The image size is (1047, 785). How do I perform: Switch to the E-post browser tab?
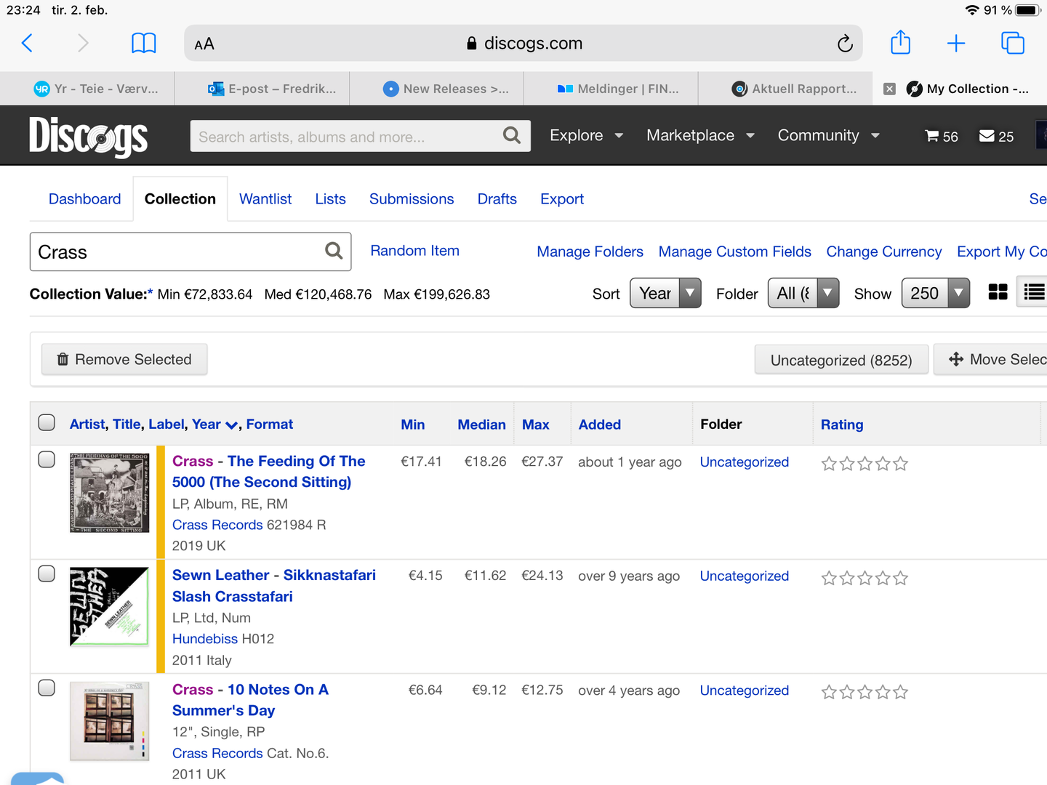pyautogui.click(x=262, y=89)
